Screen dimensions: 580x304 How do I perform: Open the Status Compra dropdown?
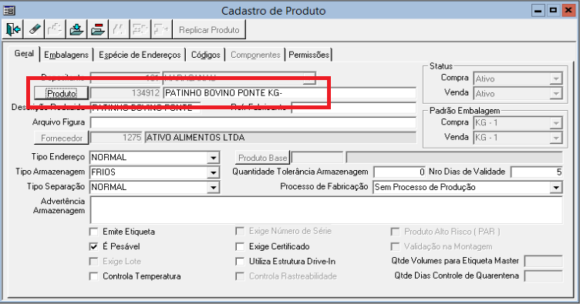(555, 79)
